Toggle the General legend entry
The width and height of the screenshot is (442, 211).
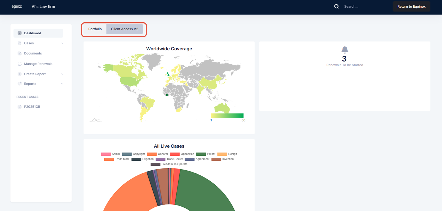click(158, 154)
